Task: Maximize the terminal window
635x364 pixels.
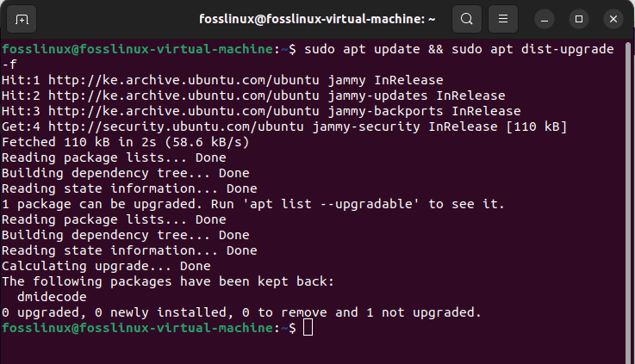Action: [x=579, y=19]
